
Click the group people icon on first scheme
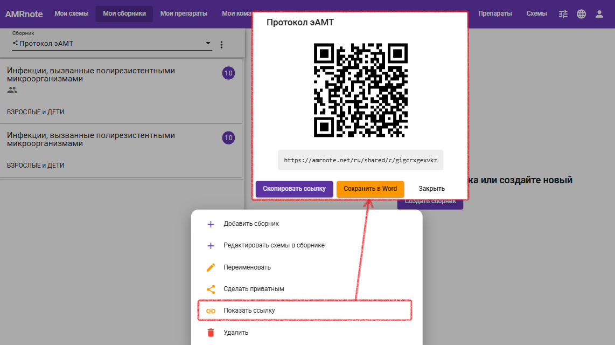tap(12, 90)
